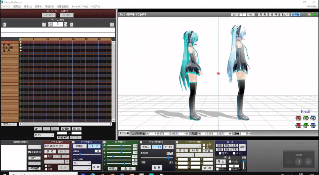Click the frame number input field
This screenshot has height=175, width=319.
click(57, 24)
